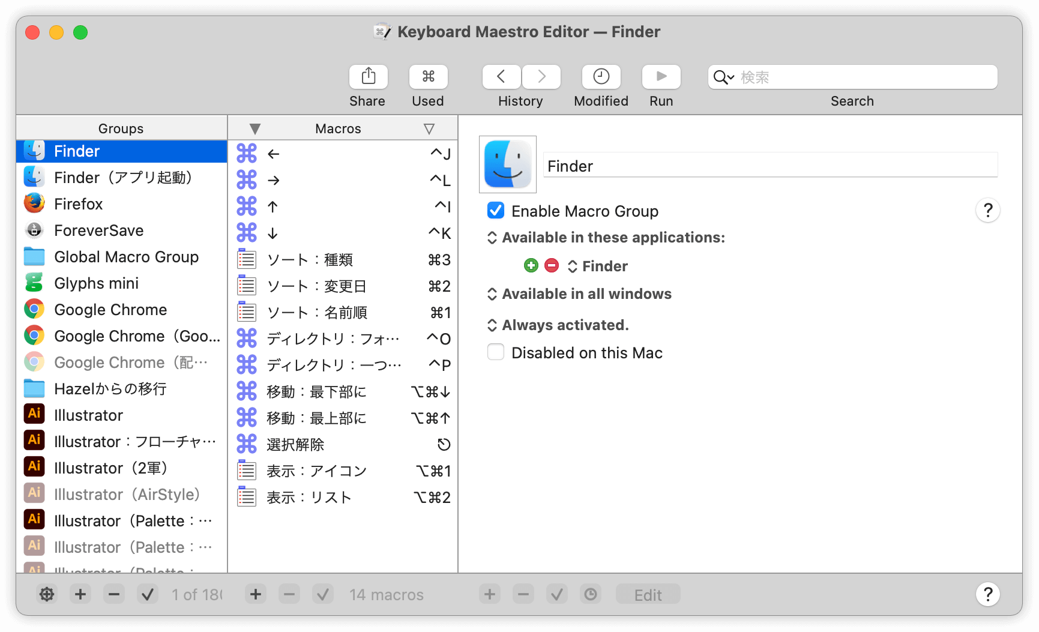The width and height of the screenshot is (1039, 632).
Task: Add a new macro
Action: [x=256, y=594]
